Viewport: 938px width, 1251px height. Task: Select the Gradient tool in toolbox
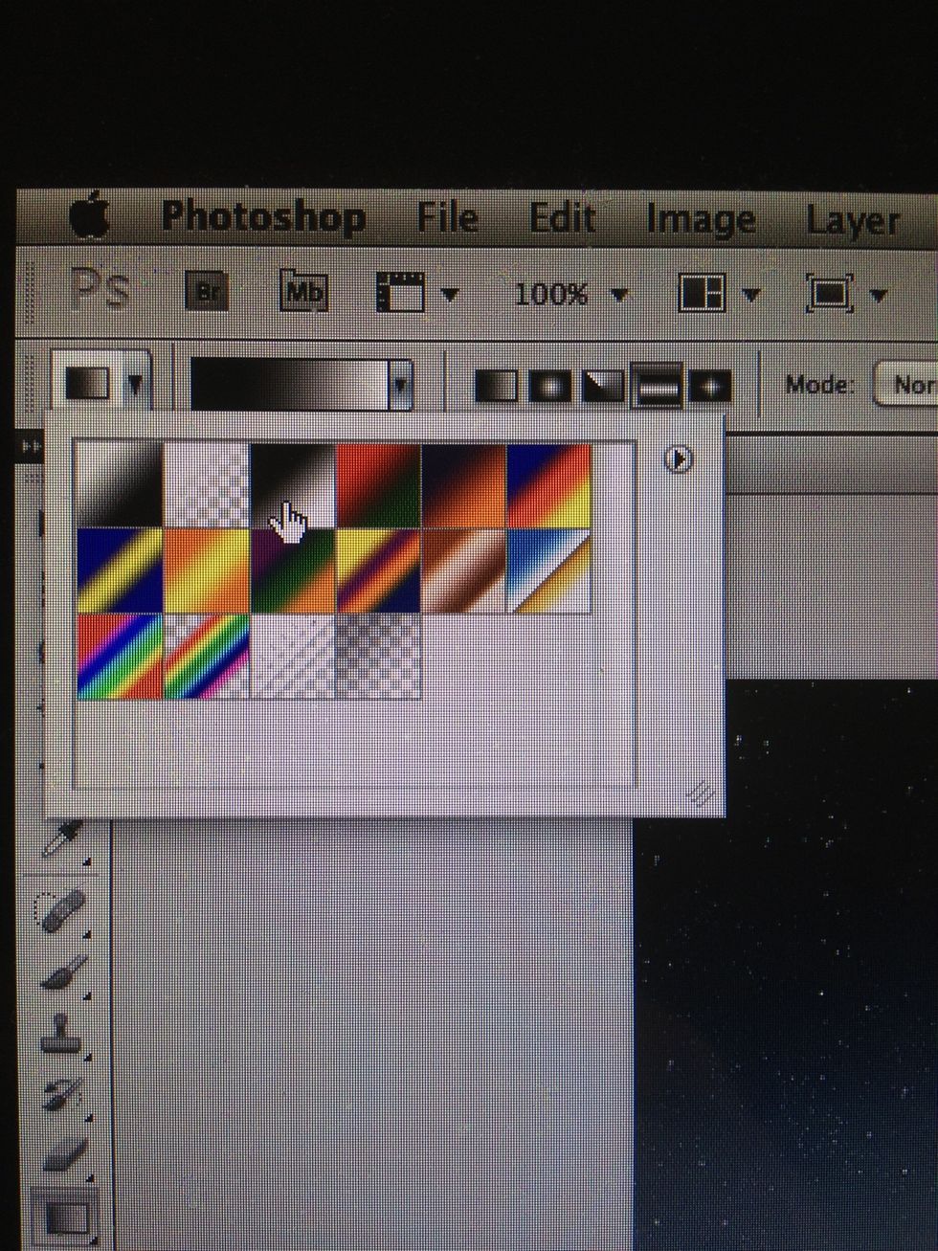[65, 1218]
